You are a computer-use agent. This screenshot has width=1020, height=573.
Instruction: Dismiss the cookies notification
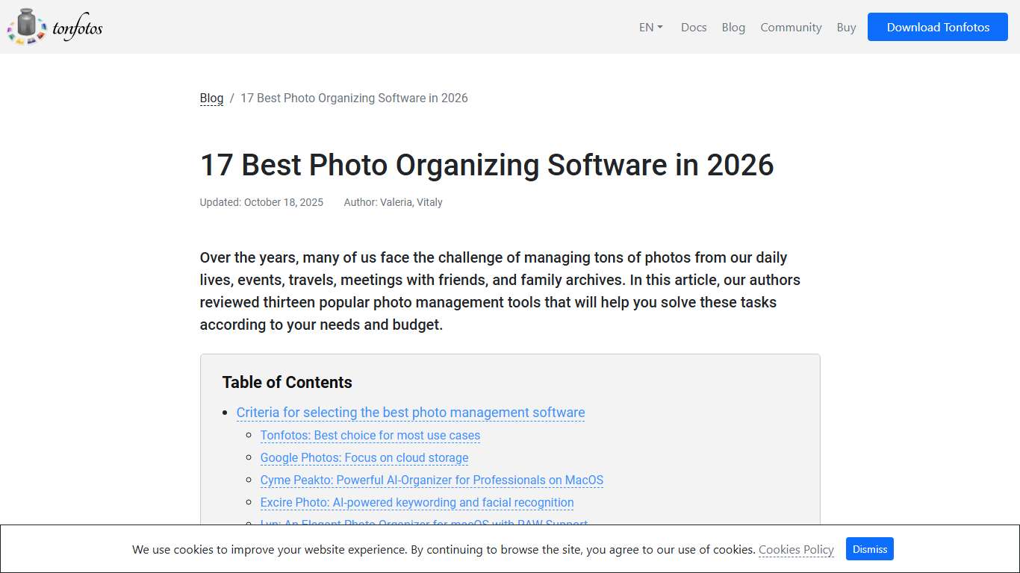869,548
